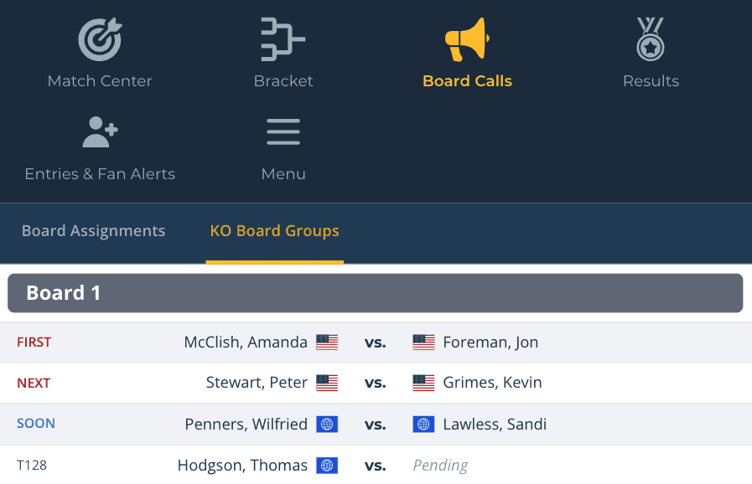Screen dimensions: 752x484
Task: Click the T128 match label
Action: point(32,466)
